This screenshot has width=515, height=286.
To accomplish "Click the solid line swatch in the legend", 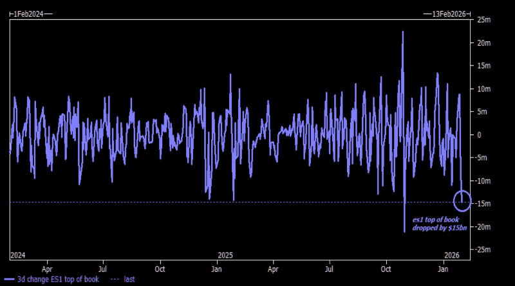I will click(x=10, y=280).
